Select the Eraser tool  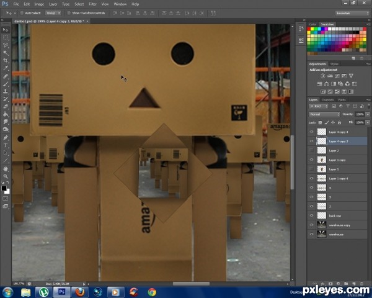coord(6,106)
